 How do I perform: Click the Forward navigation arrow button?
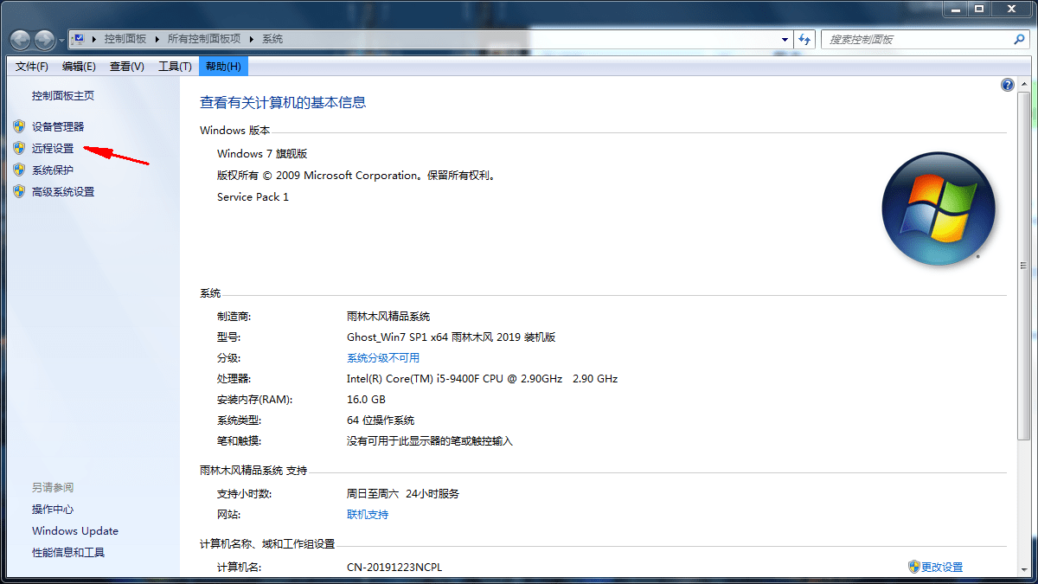pyautogui.click(x=45, y=39)
